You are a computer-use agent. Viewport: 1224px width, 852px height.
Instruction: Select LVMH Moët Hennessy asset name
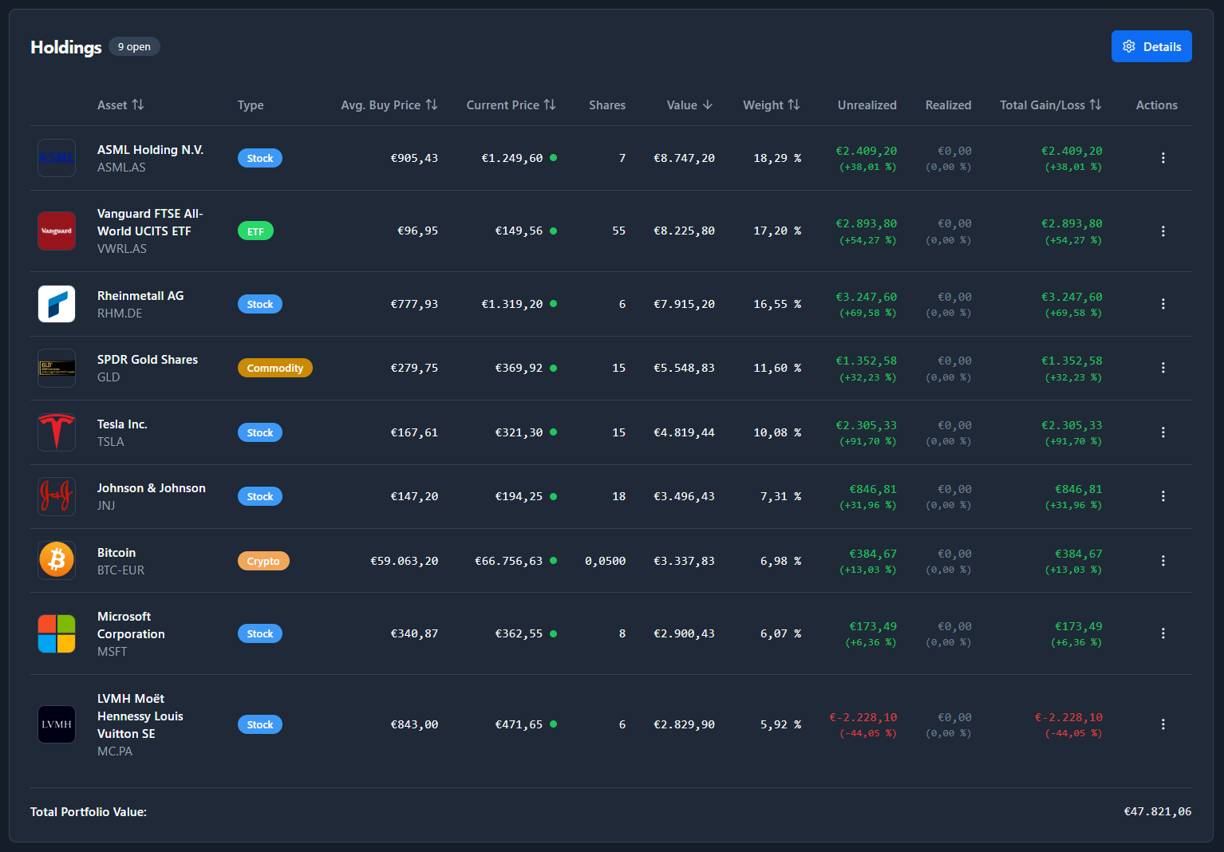coord(140,716)
